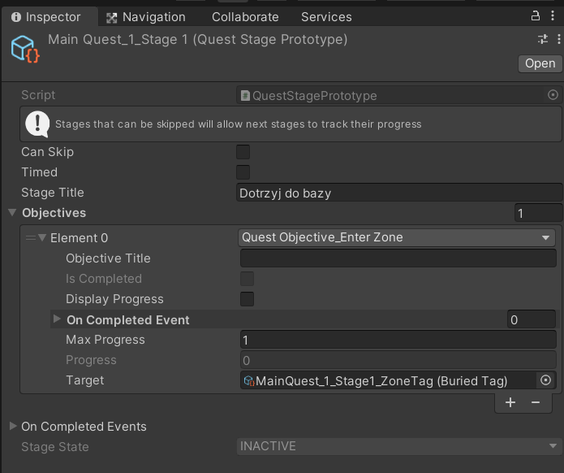Click the Main Quest_1_Stage 1 asset title
This screenshot has height=473, width=564.
tap(198, 39)
